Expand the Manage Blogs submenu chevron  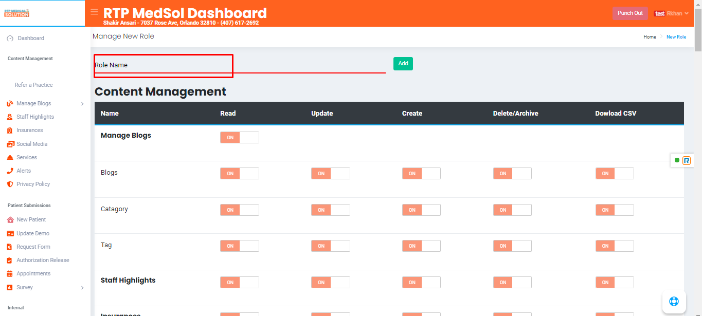pos(82,104)
